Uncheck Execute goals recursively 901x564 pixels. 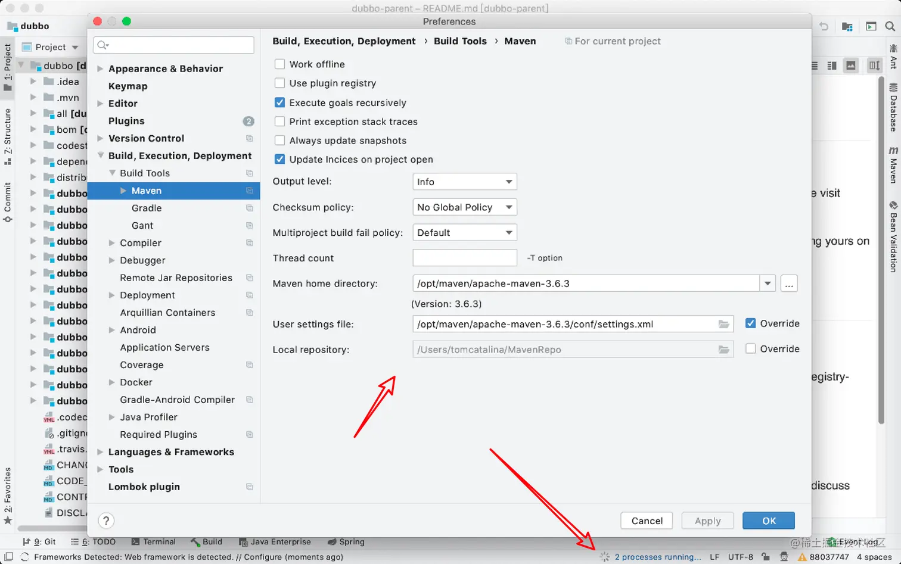pos(279,102)
